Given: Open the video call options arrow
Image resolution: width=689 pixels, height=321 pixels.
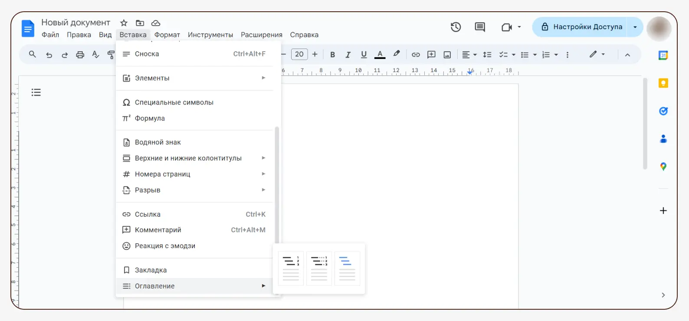Looking at the screenshot, I should 519,27.
